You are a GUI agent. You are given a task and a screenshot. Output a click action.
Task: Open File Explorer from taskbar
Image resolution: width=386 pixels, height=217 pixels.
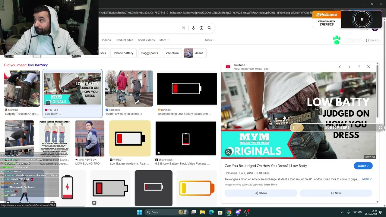202,212
